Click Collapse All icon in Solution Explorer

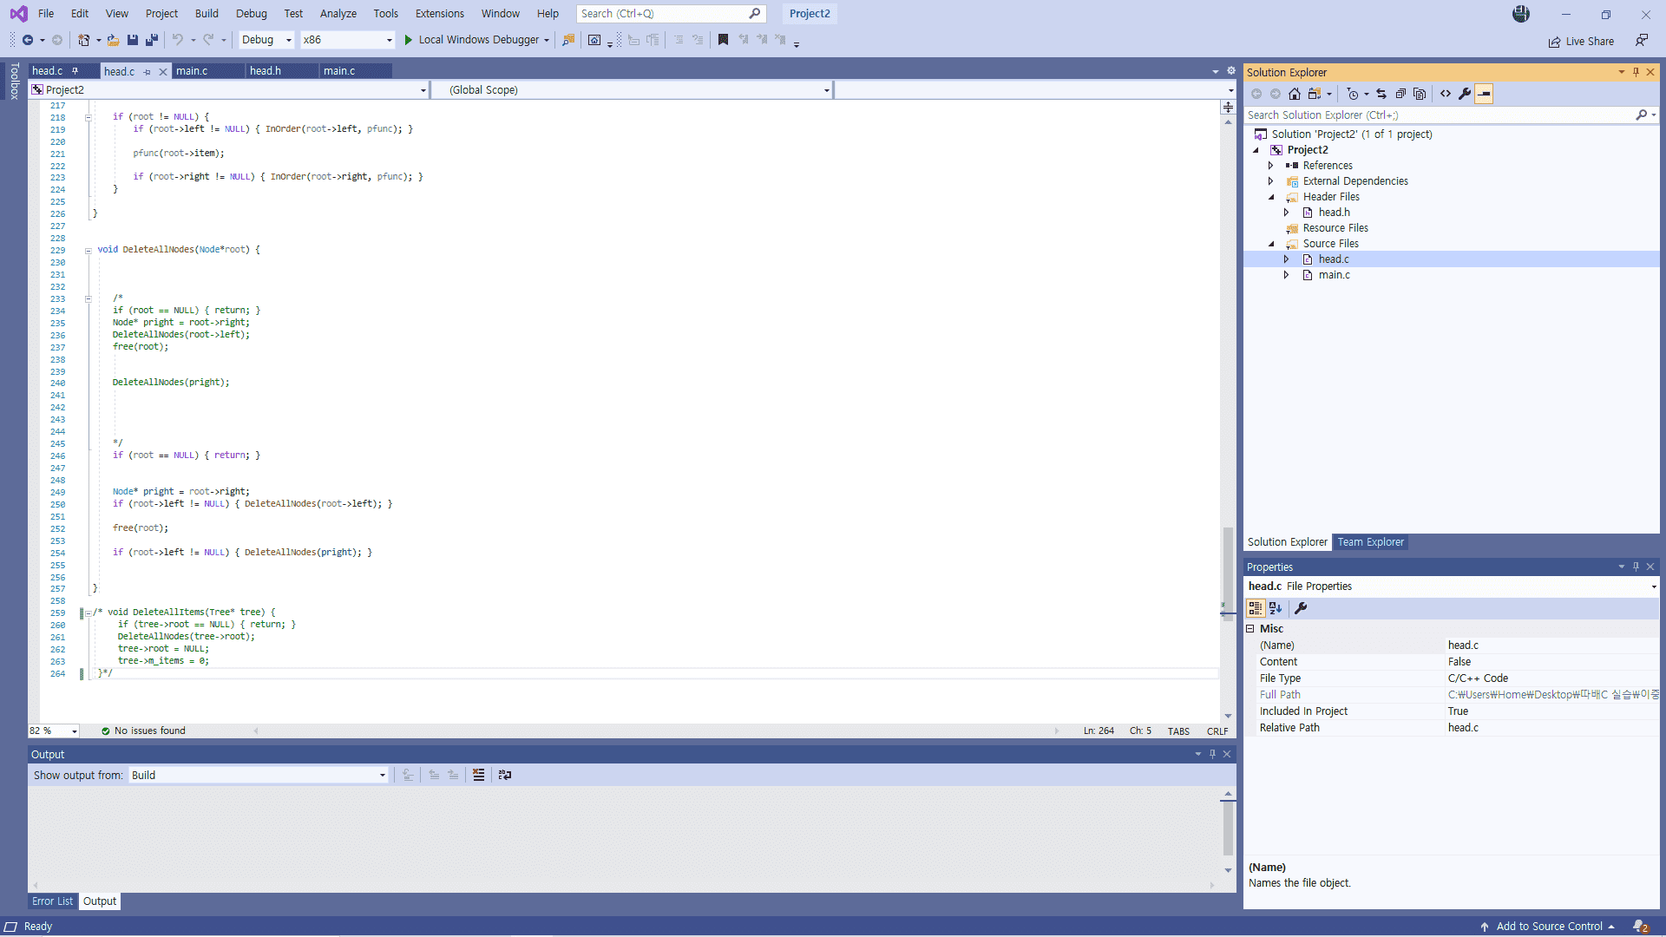click(1400, 94)
